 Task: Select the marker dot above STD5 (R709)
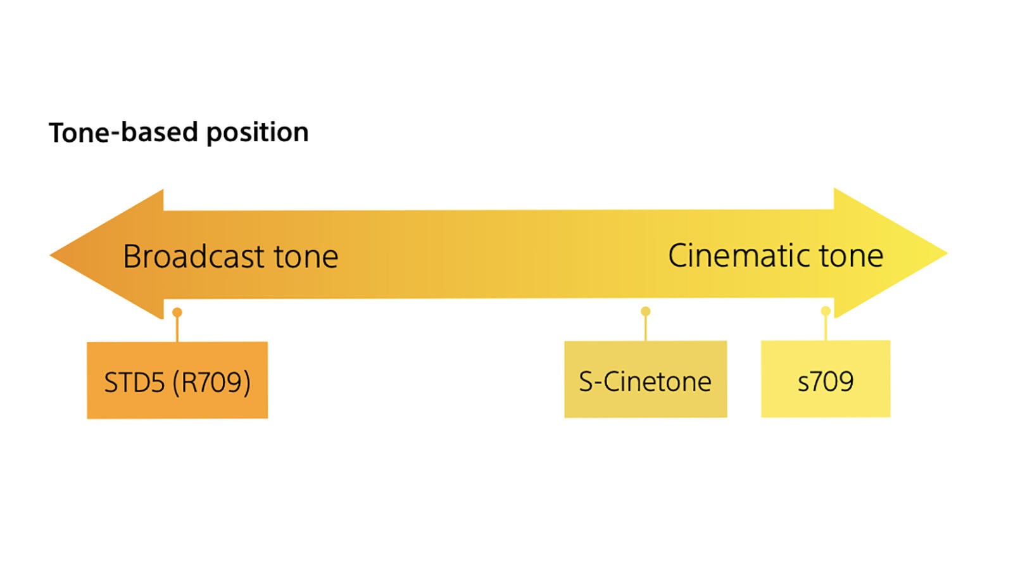tap(177, 312)
